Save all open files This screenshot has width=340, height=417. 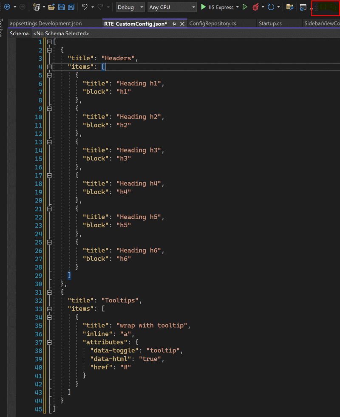coord(71,7)
